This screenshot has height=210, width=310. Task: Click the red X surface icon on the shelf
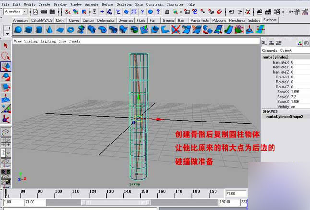click(176, 30)
